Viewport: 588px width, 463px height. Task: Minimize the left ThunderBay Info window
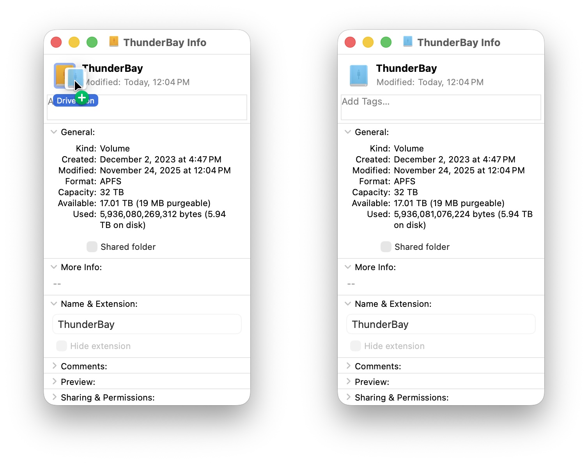74,42
